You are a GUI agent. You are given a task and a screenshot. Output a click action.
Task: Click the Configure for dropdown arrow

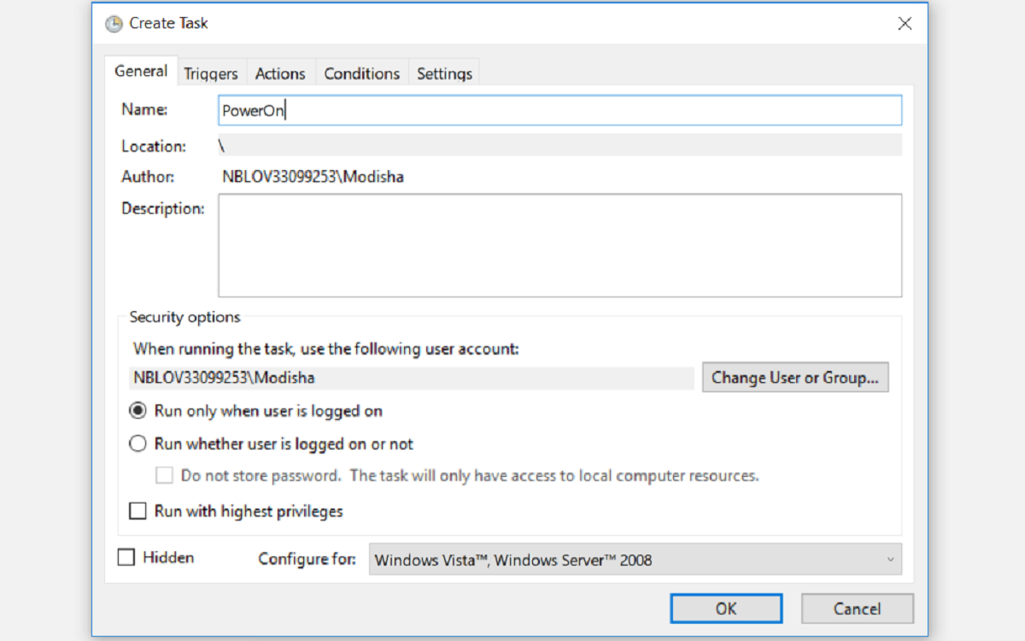(x=890, y=561)
